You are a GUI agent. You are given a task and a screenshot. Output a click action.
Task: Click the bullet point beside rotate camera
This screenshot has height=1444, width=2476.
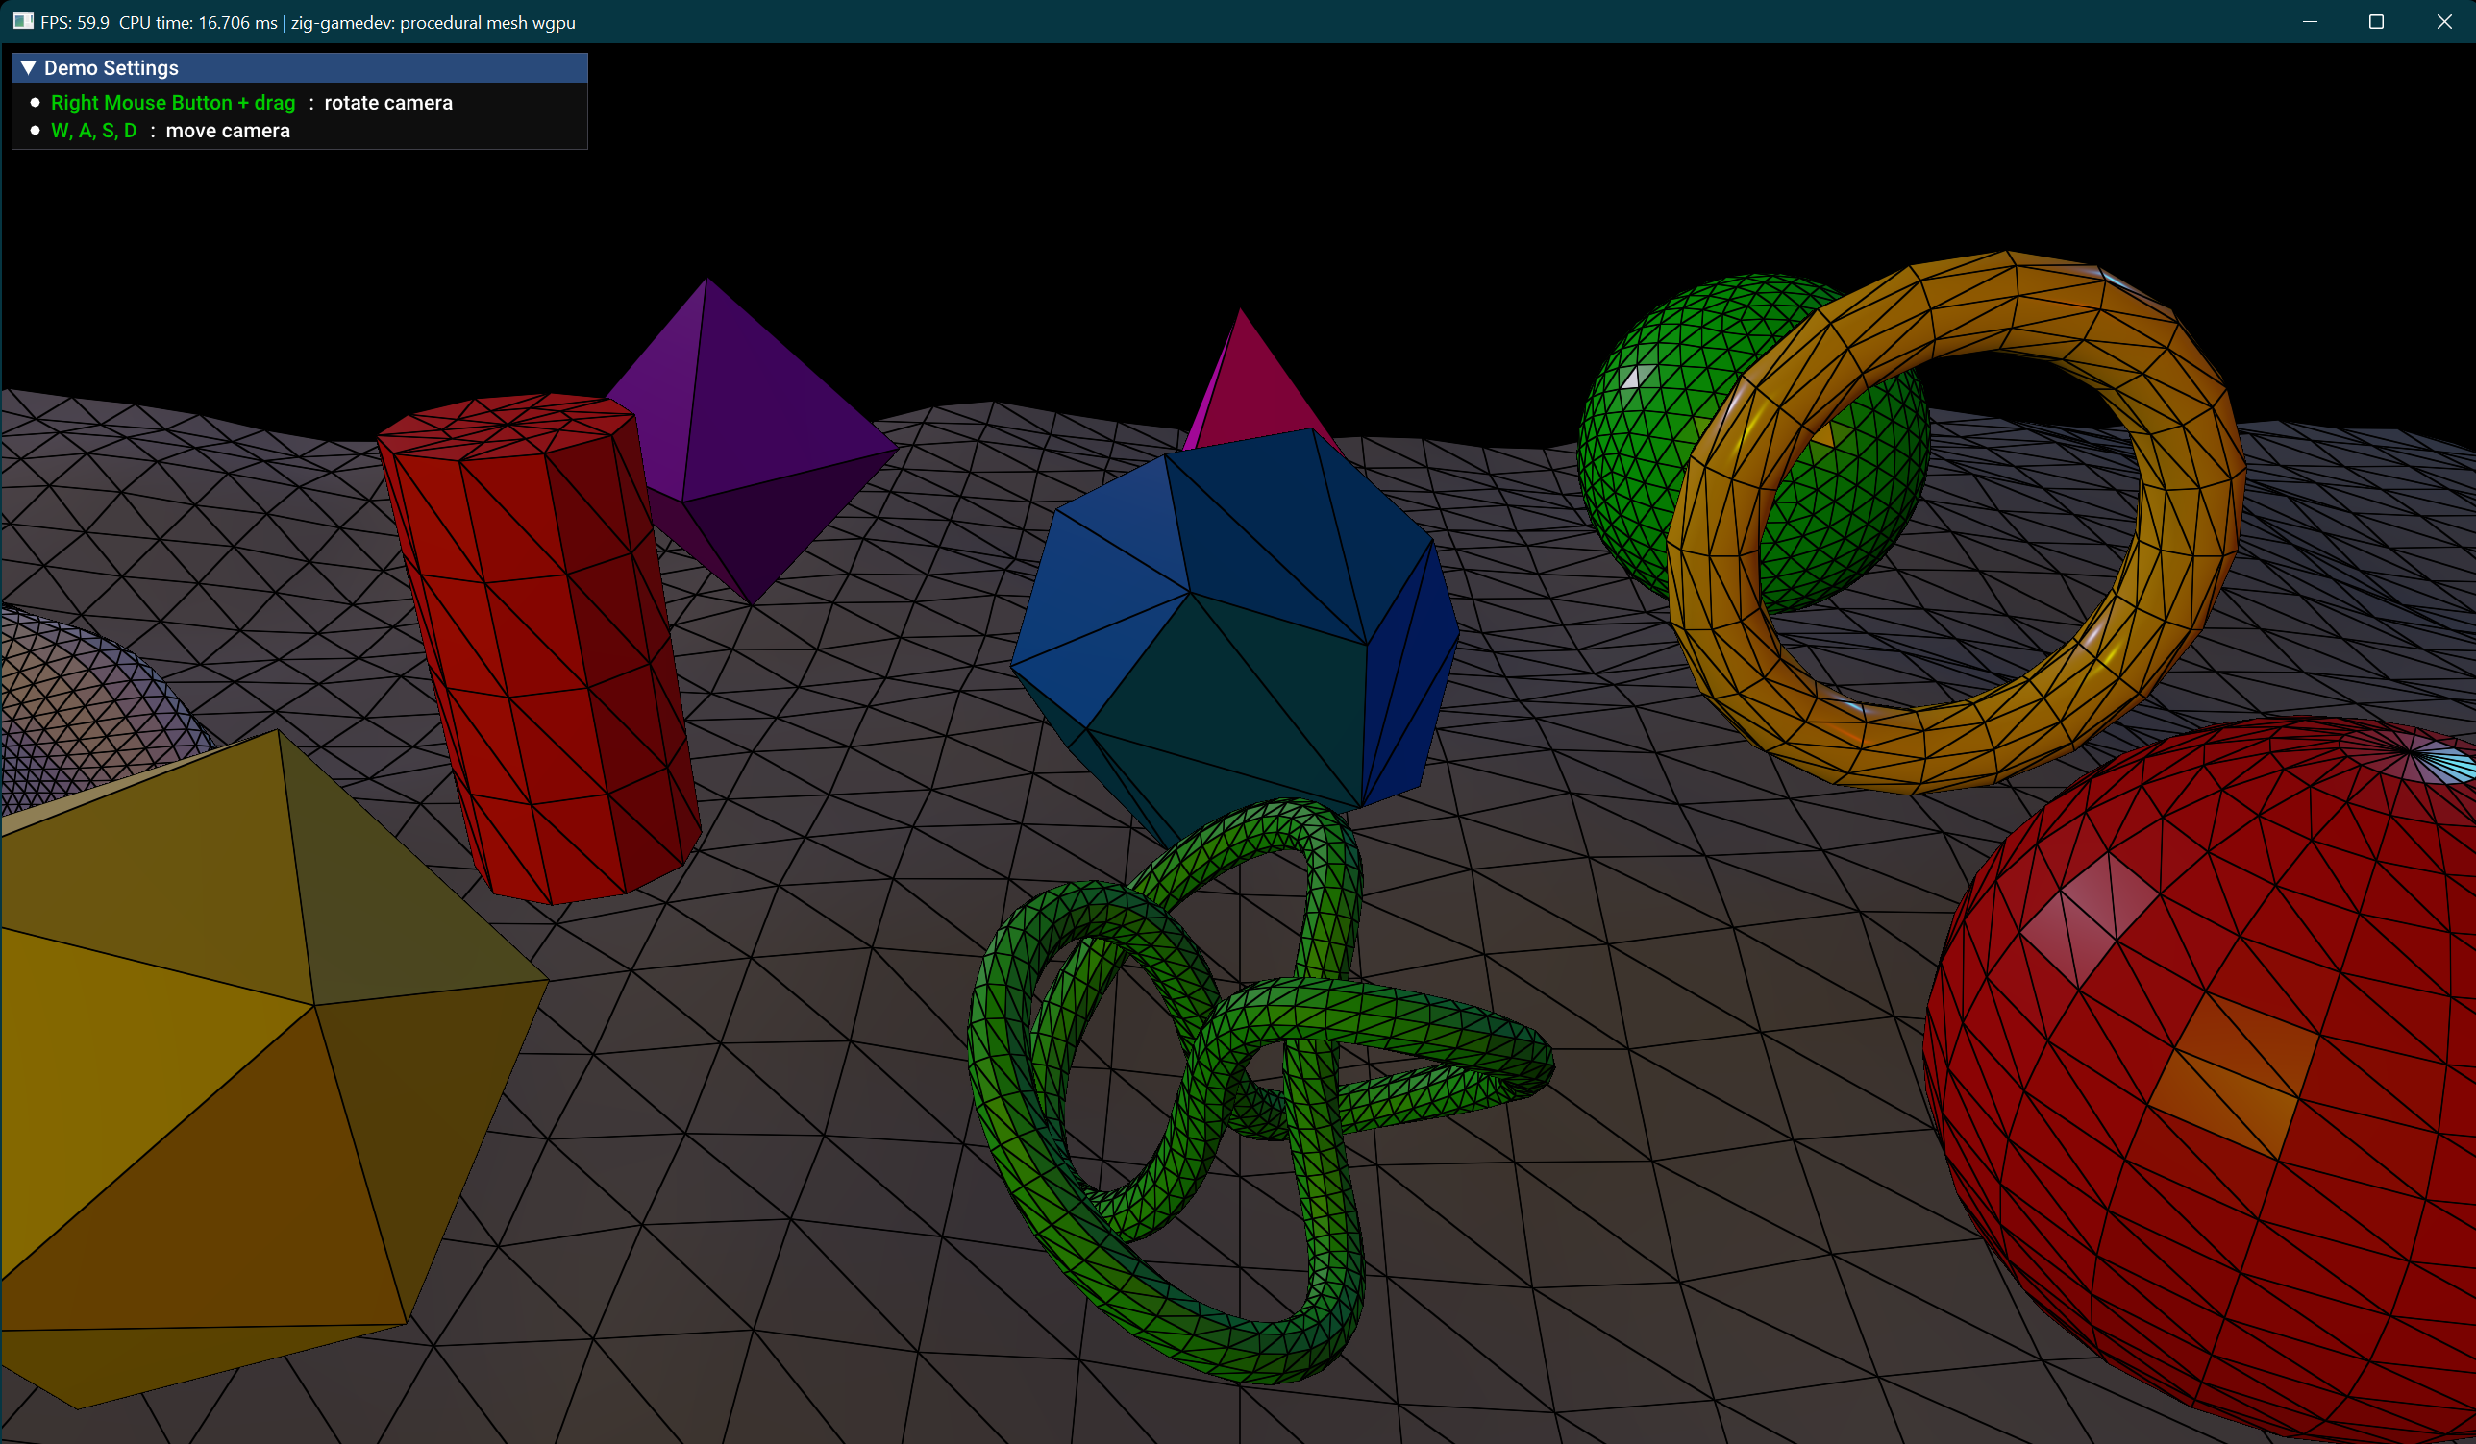tap(36, 101)
